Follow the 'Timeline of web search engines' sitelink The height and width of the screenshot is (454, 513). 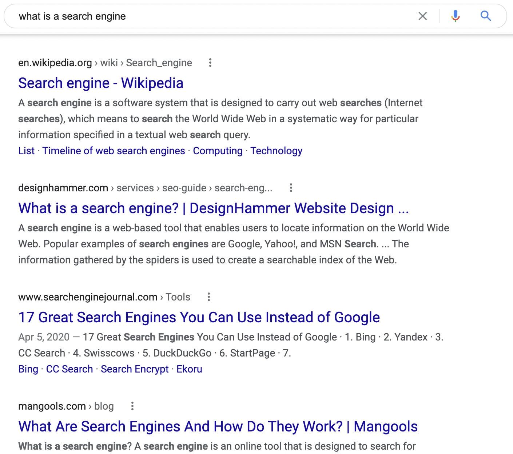114,151
